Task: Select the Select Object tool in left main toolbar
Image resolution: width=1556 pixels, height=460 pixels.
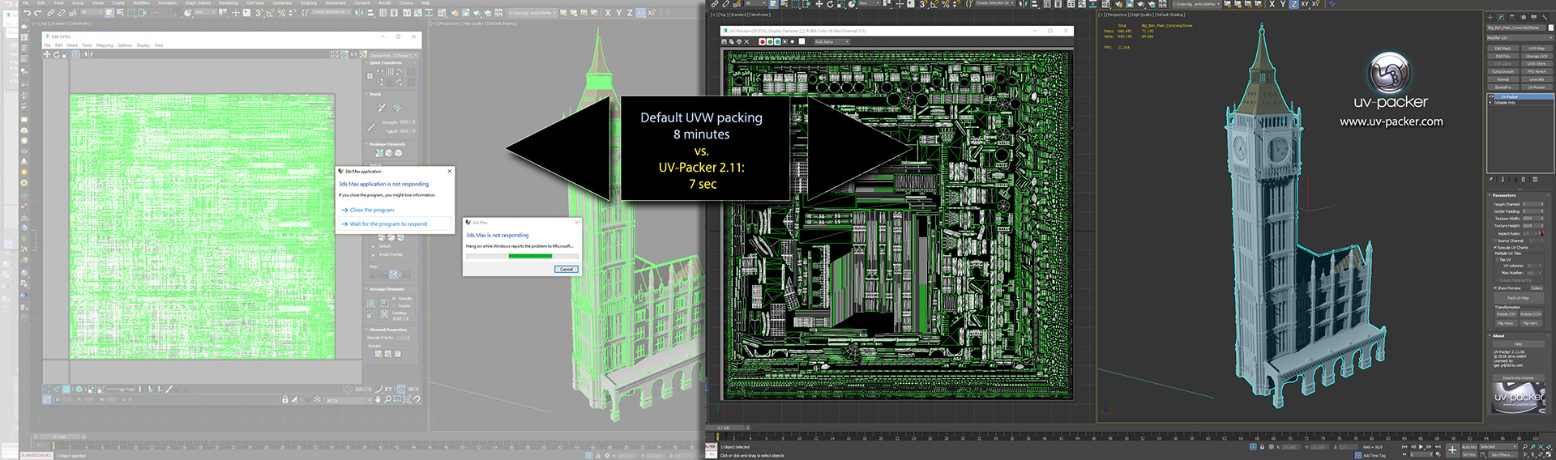Action: point(109,13)
